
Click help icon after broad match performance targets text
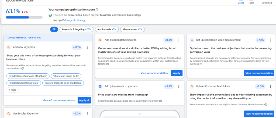(107, 64)
